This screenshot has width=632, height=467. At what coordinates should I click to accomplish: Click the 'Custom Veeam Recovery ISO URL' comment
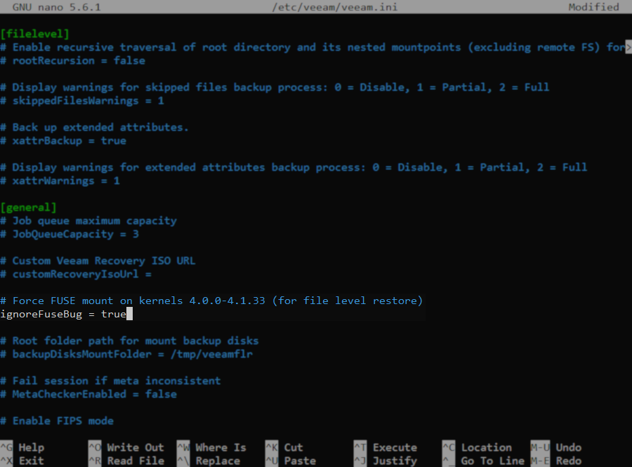pyautogui.click(x=98, y=261)
